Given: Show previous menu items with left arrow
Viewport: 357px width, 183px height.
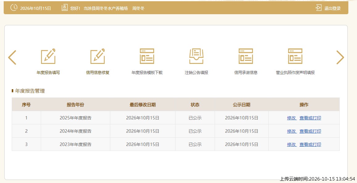Looking at the screenshot, I should tap(12, 57).
